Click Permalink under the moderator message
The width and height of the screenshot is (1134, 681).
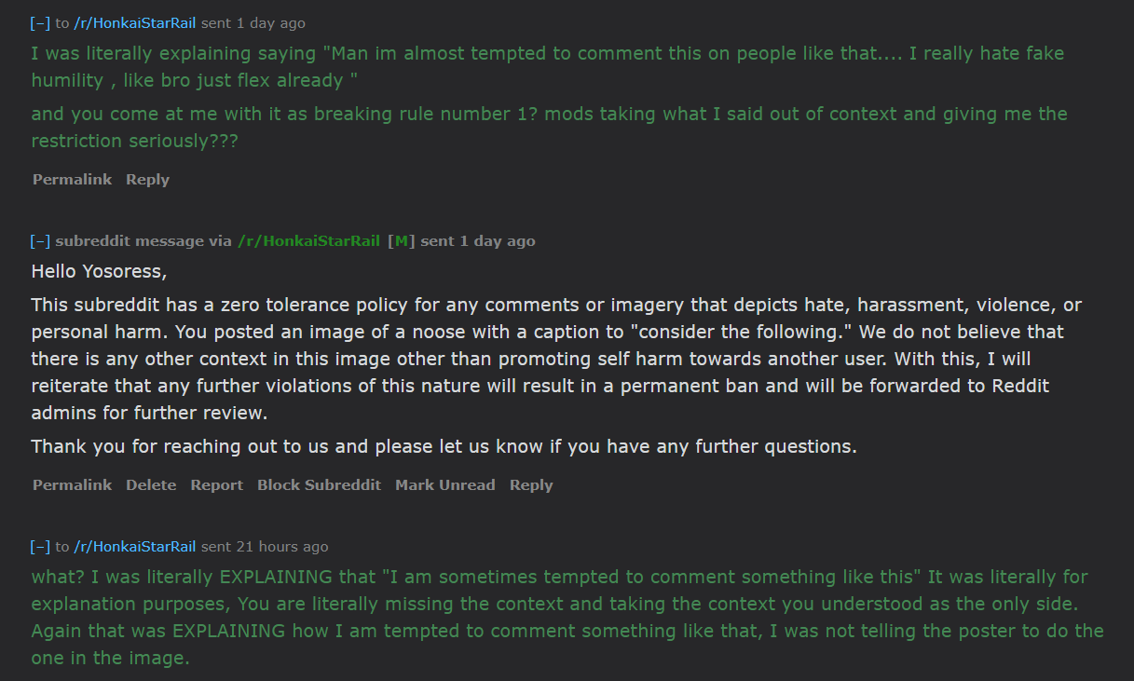tap(72, 484)
